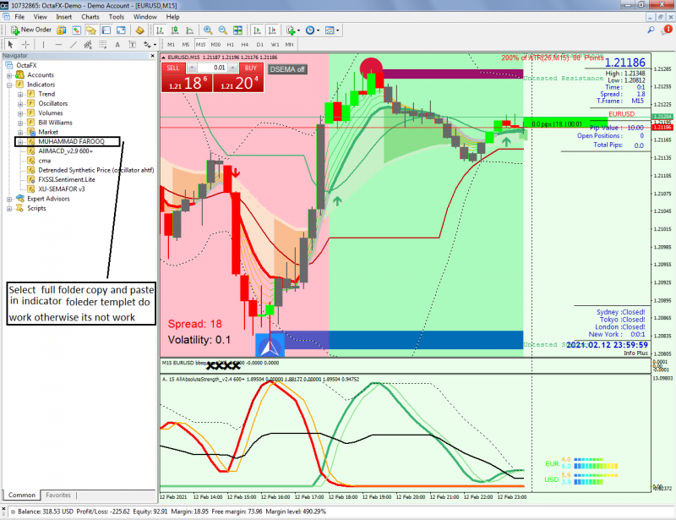The image size is (676, 520).
Task: Open the Insert menu
Action: pyautogui.click(x=64, y=17)
